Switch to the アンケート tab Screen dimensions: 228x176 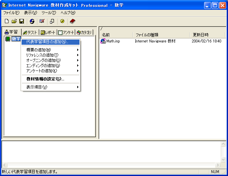(x=66, y=33)
